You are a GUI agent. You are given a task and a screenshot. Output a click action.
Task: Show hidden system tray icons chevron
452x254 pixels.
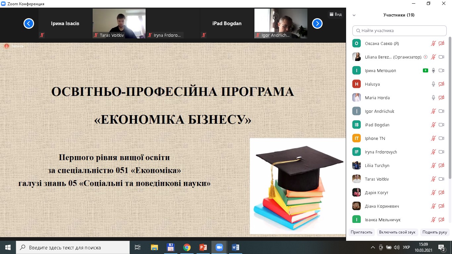click(x=373, y=247)
